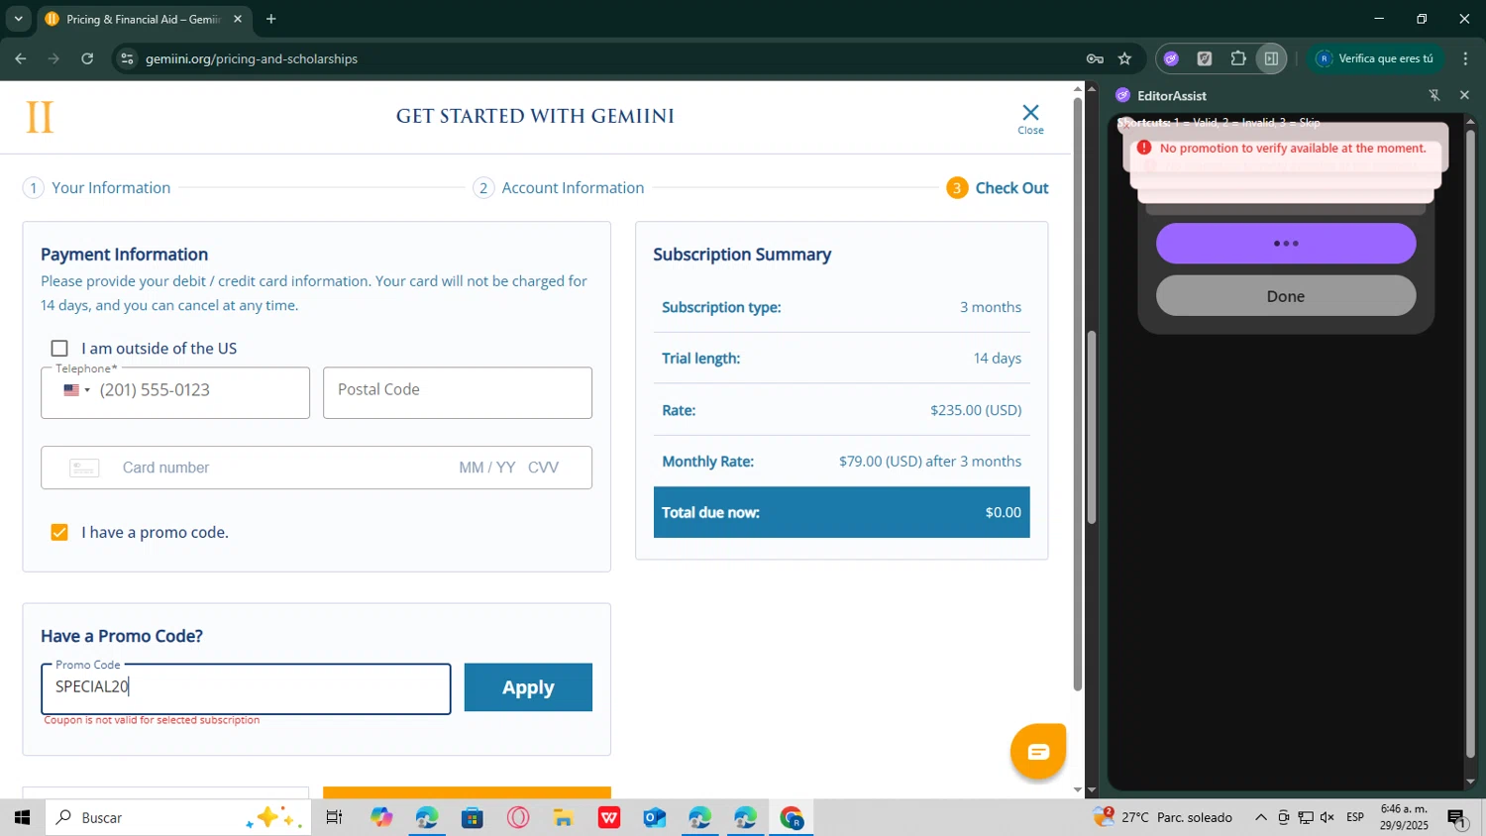
Task: Click the browser address bar URL
Action: click(x=252, y=58)
